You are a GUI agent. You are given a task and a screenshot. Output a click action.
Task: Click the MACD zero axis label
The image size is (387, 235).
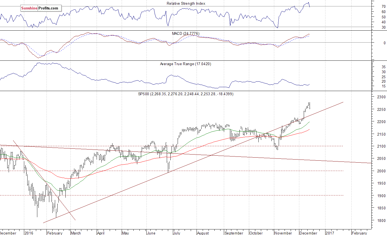pos(384,43)
